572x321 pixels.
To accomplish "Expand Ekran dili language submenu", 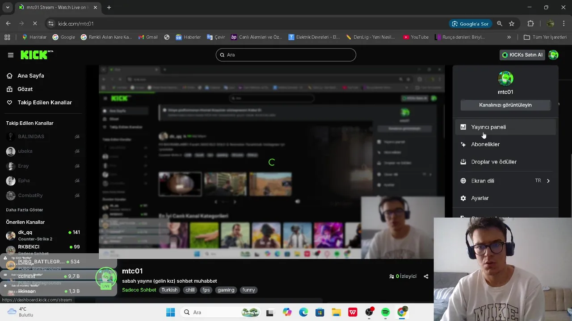I will point(505,181).
